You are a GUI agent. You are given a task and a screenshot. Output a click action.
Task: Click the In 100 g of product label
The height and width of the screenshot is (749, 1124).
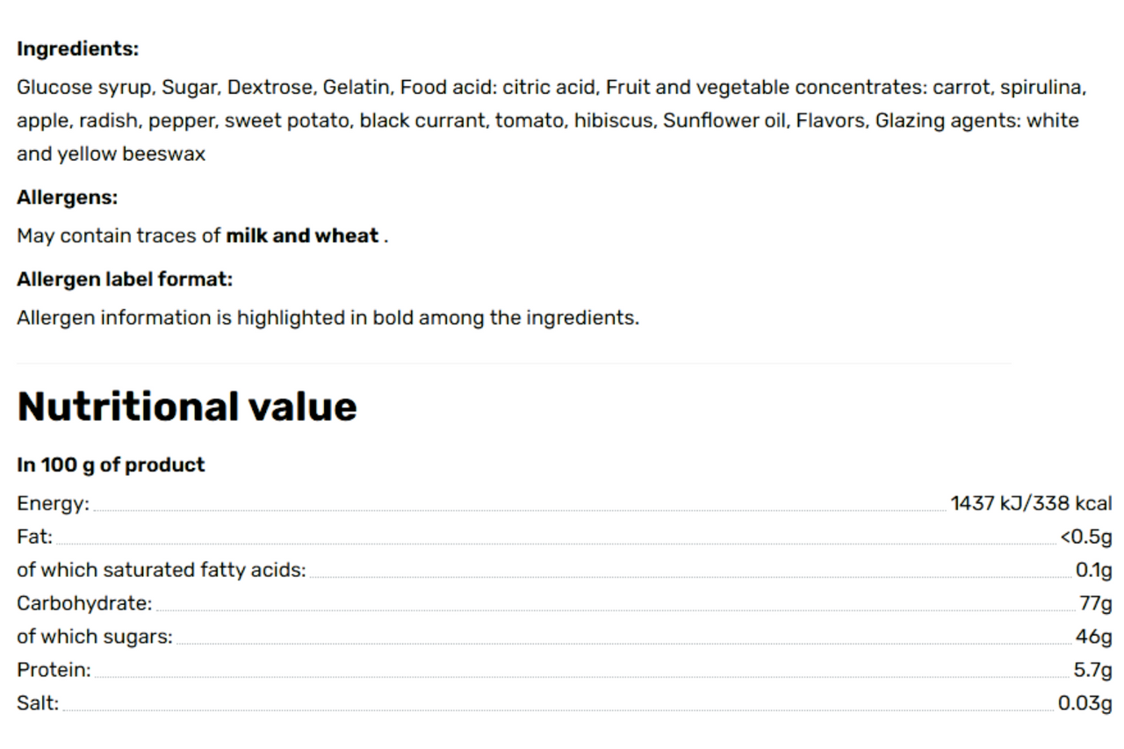click(x=111, y=465)
